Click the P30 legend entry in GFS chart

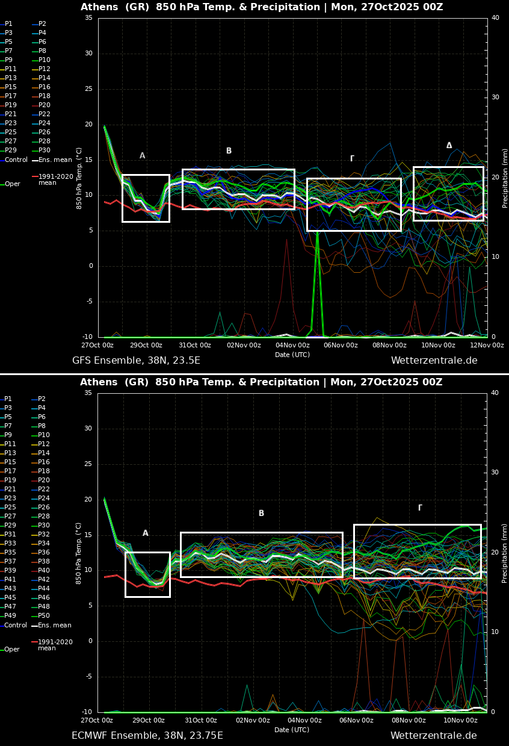click(44, 151)
